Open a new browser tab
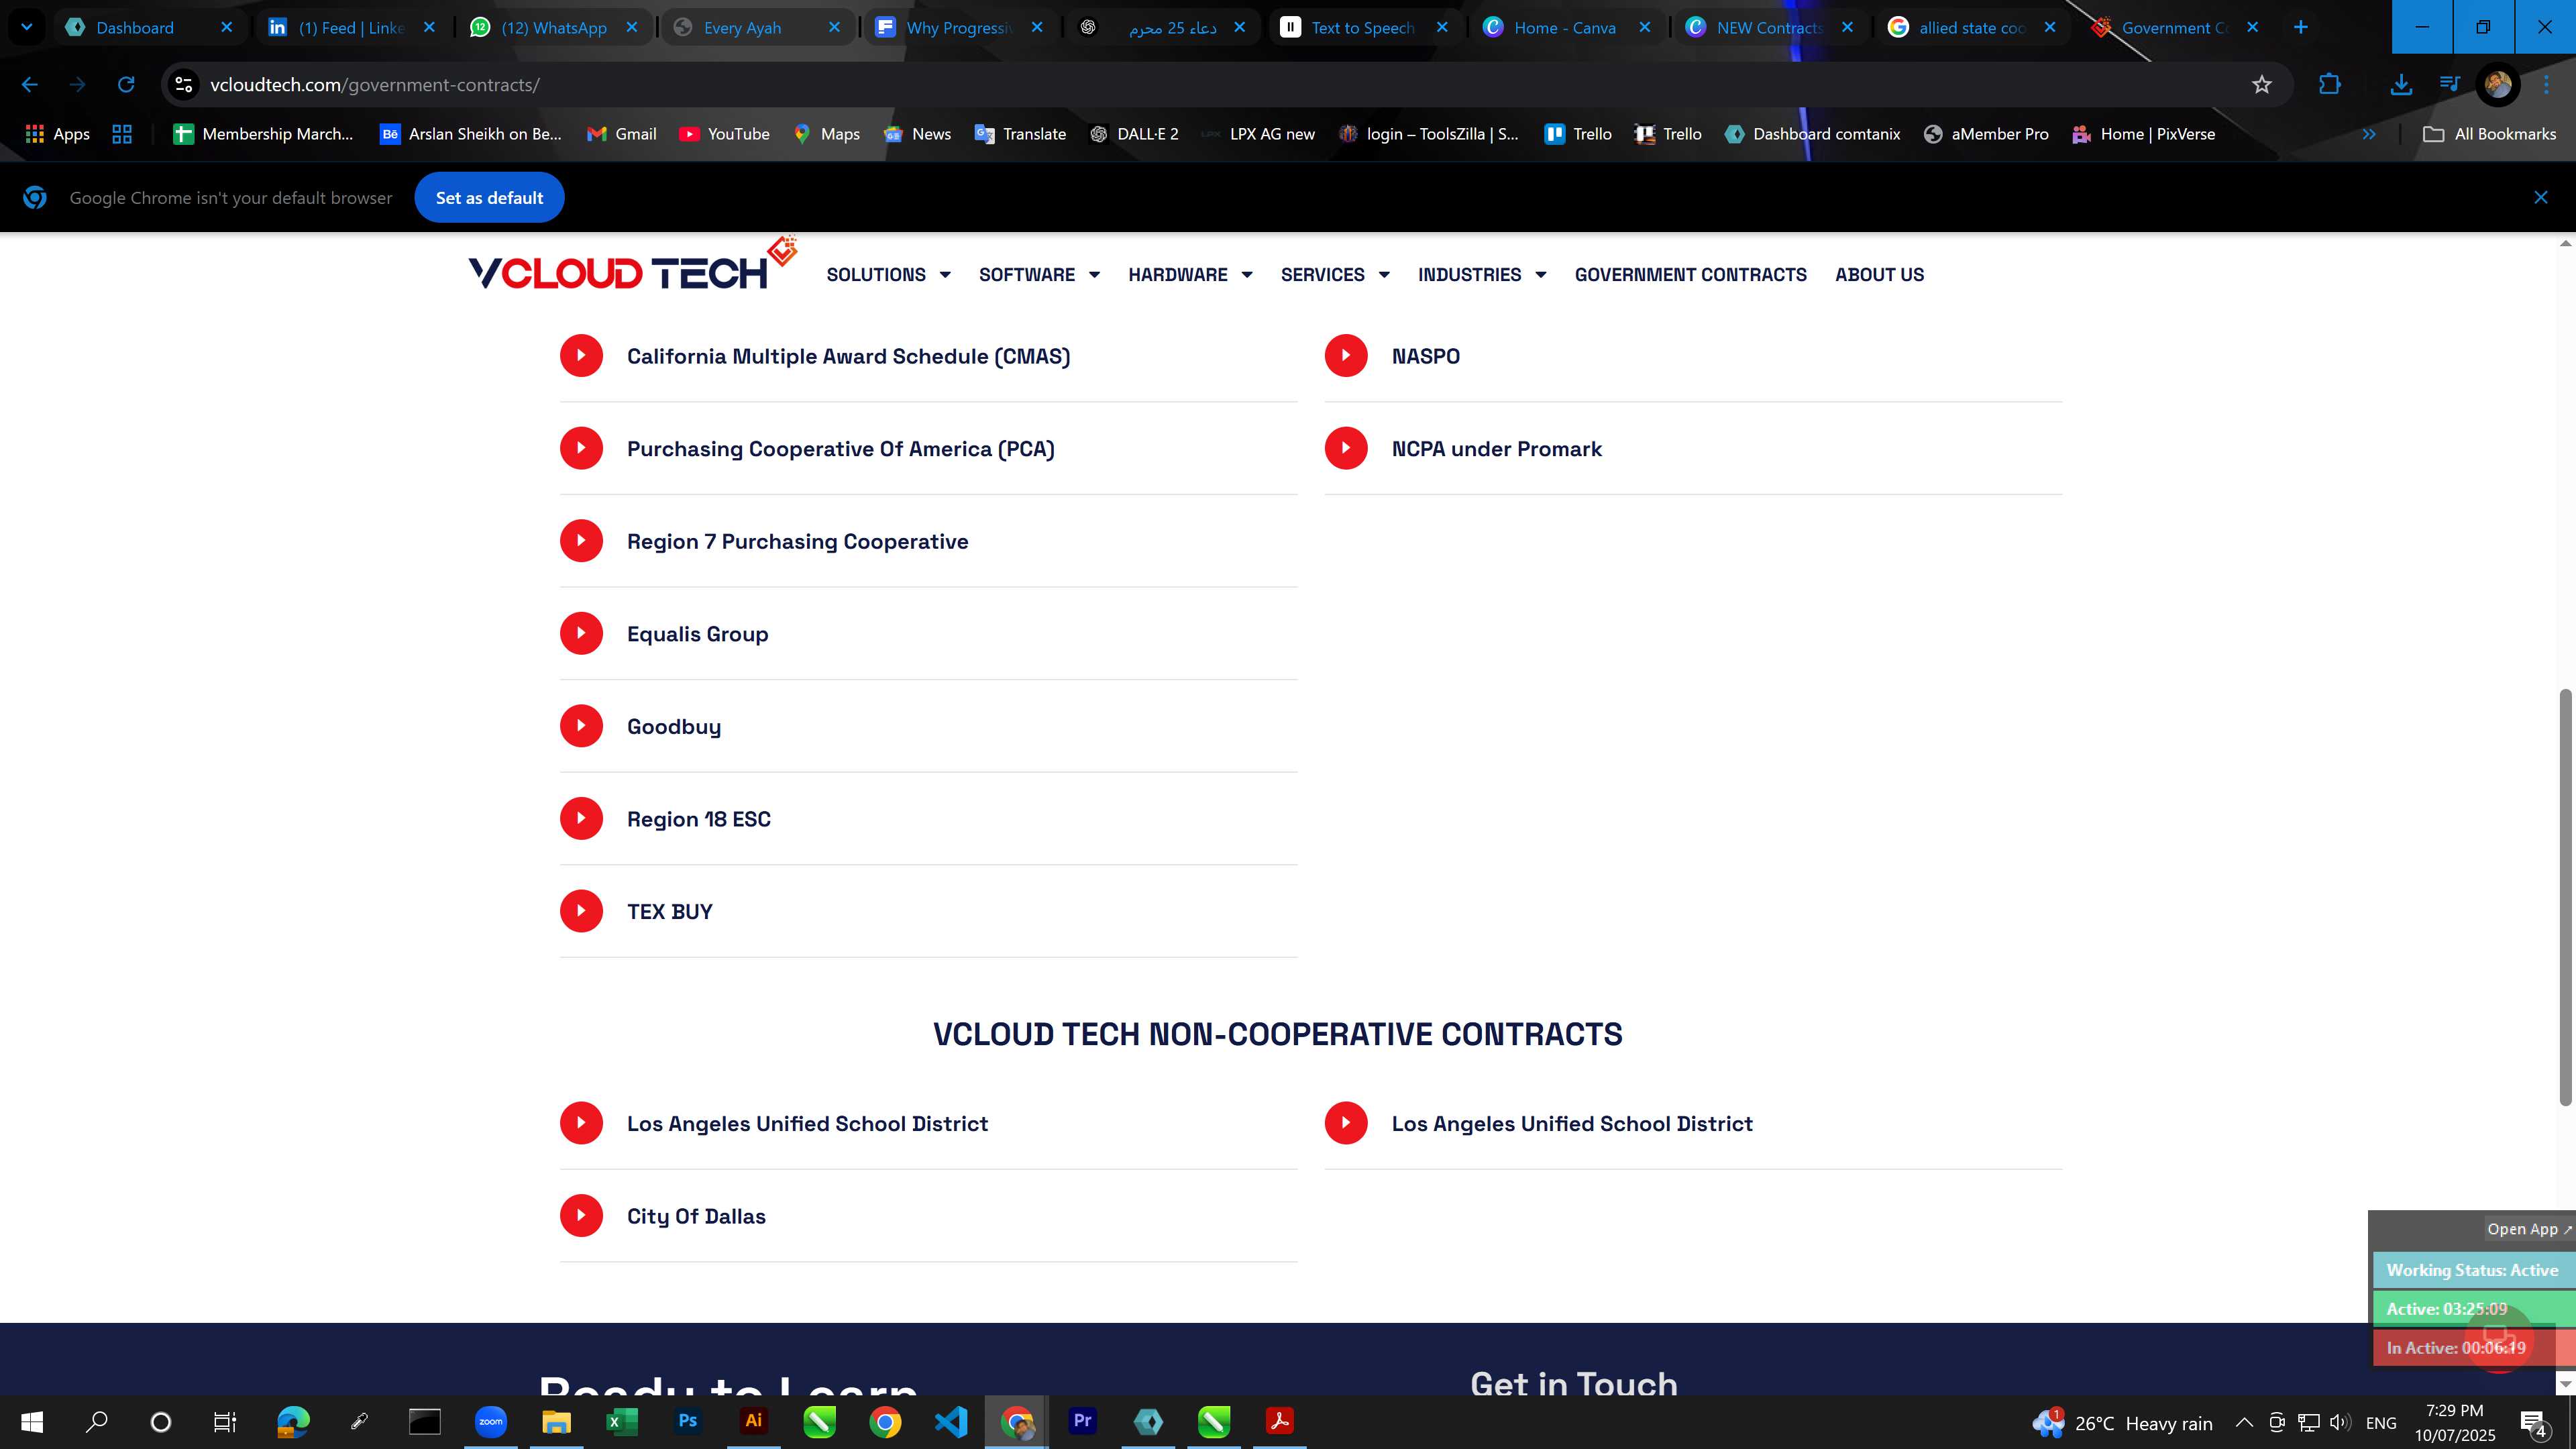The image size is (2576, 1449). [x=2301, y=27]
